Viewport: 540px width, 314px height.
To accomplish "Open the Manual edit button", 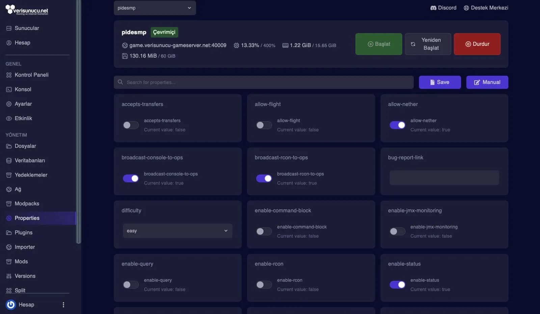I will (487, 82).
